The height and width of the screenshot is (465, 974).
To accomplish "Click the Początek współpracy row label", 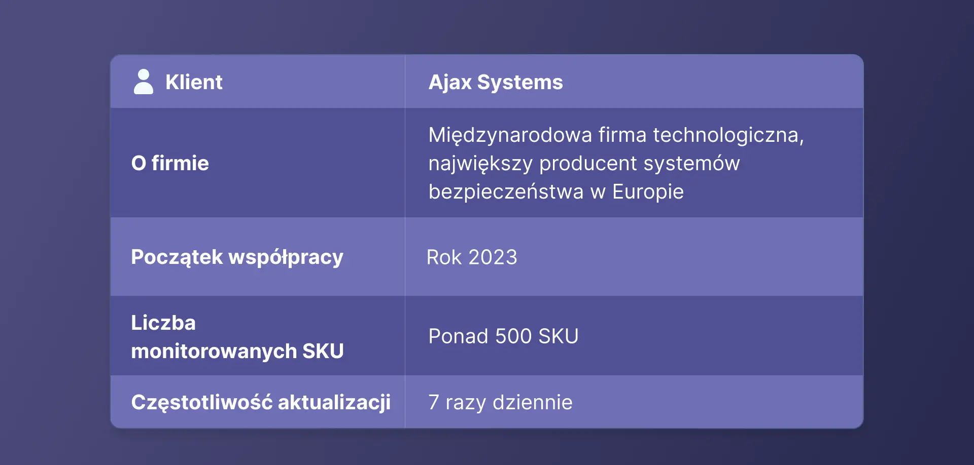I will [x=237, y=257].
